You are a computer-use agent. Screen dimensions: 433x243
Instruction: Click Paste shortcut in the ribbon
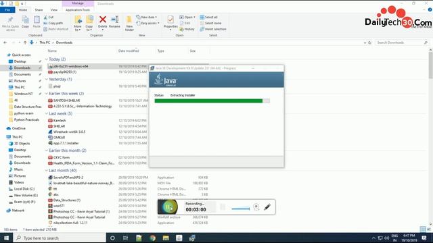click(x=56, y=29)
